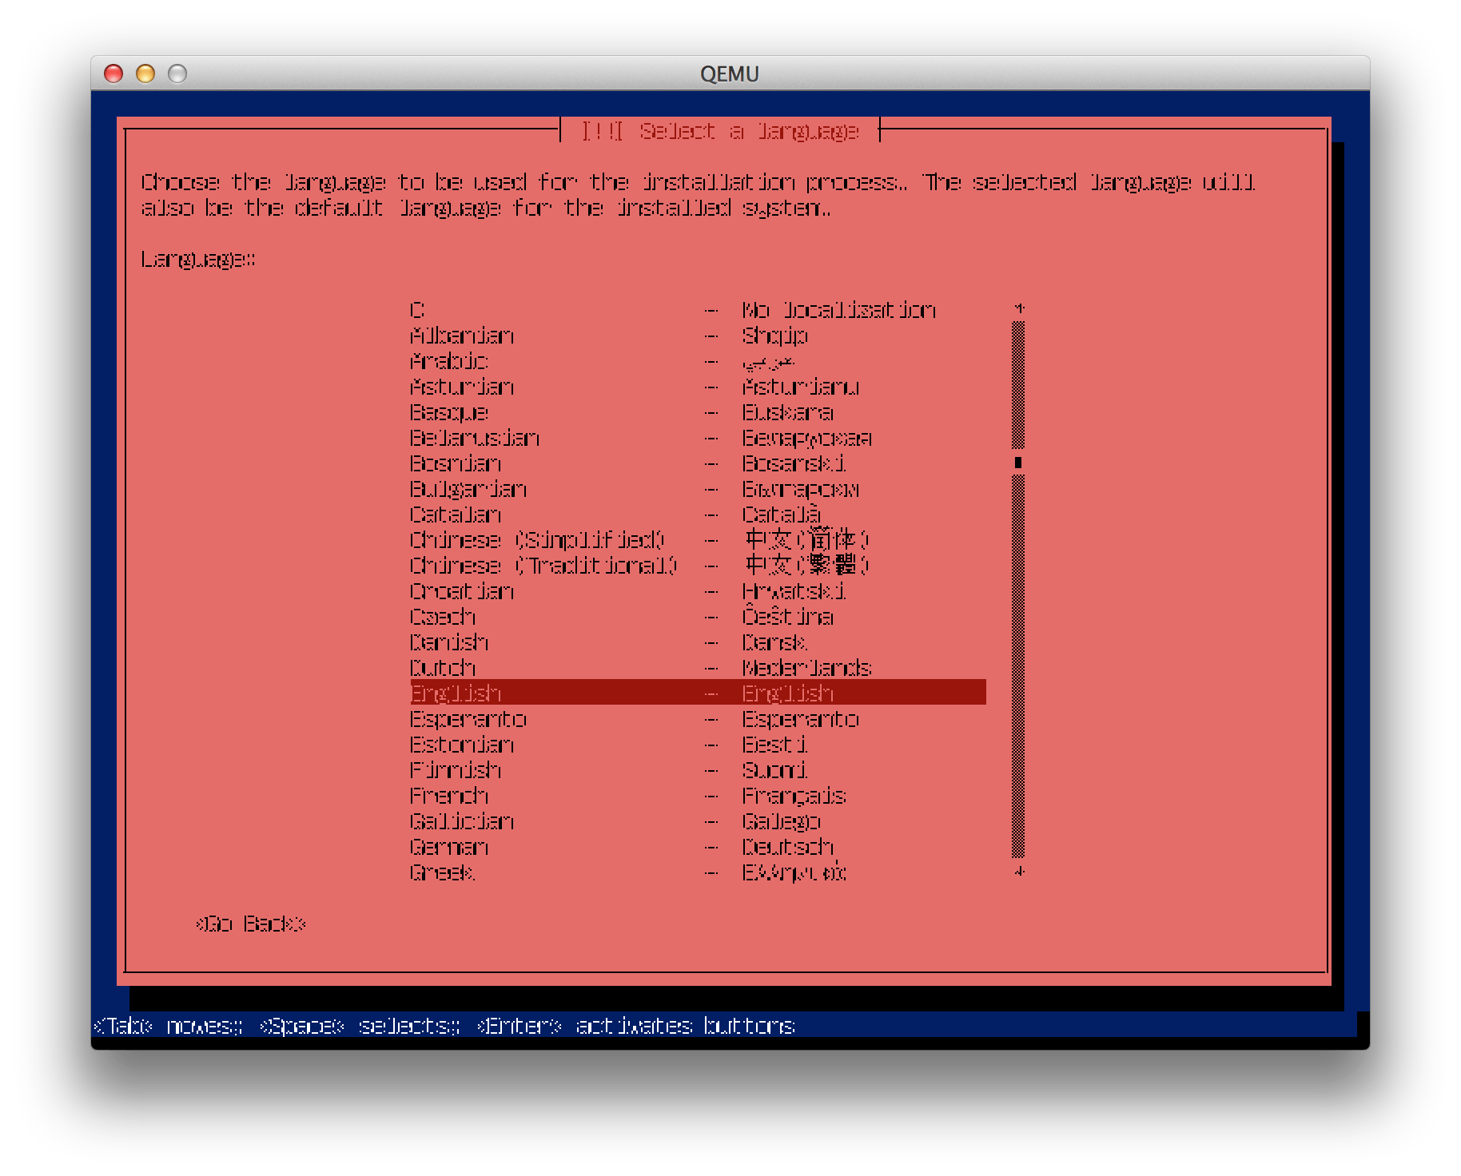
Task: Click the highlighted English language row
Action: click(698, 693)
